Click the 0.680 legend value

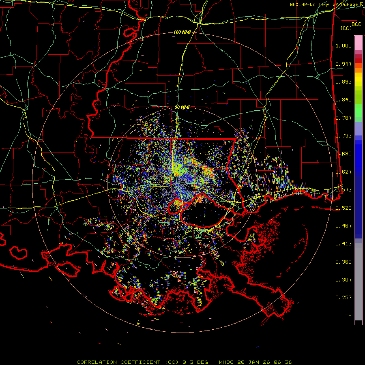click(x=344, y=154)
